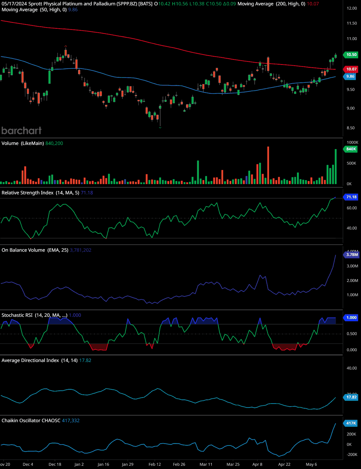Click the Moving Average (50, High, 0) label
This screenshot has width=361, height=469.
34,10
